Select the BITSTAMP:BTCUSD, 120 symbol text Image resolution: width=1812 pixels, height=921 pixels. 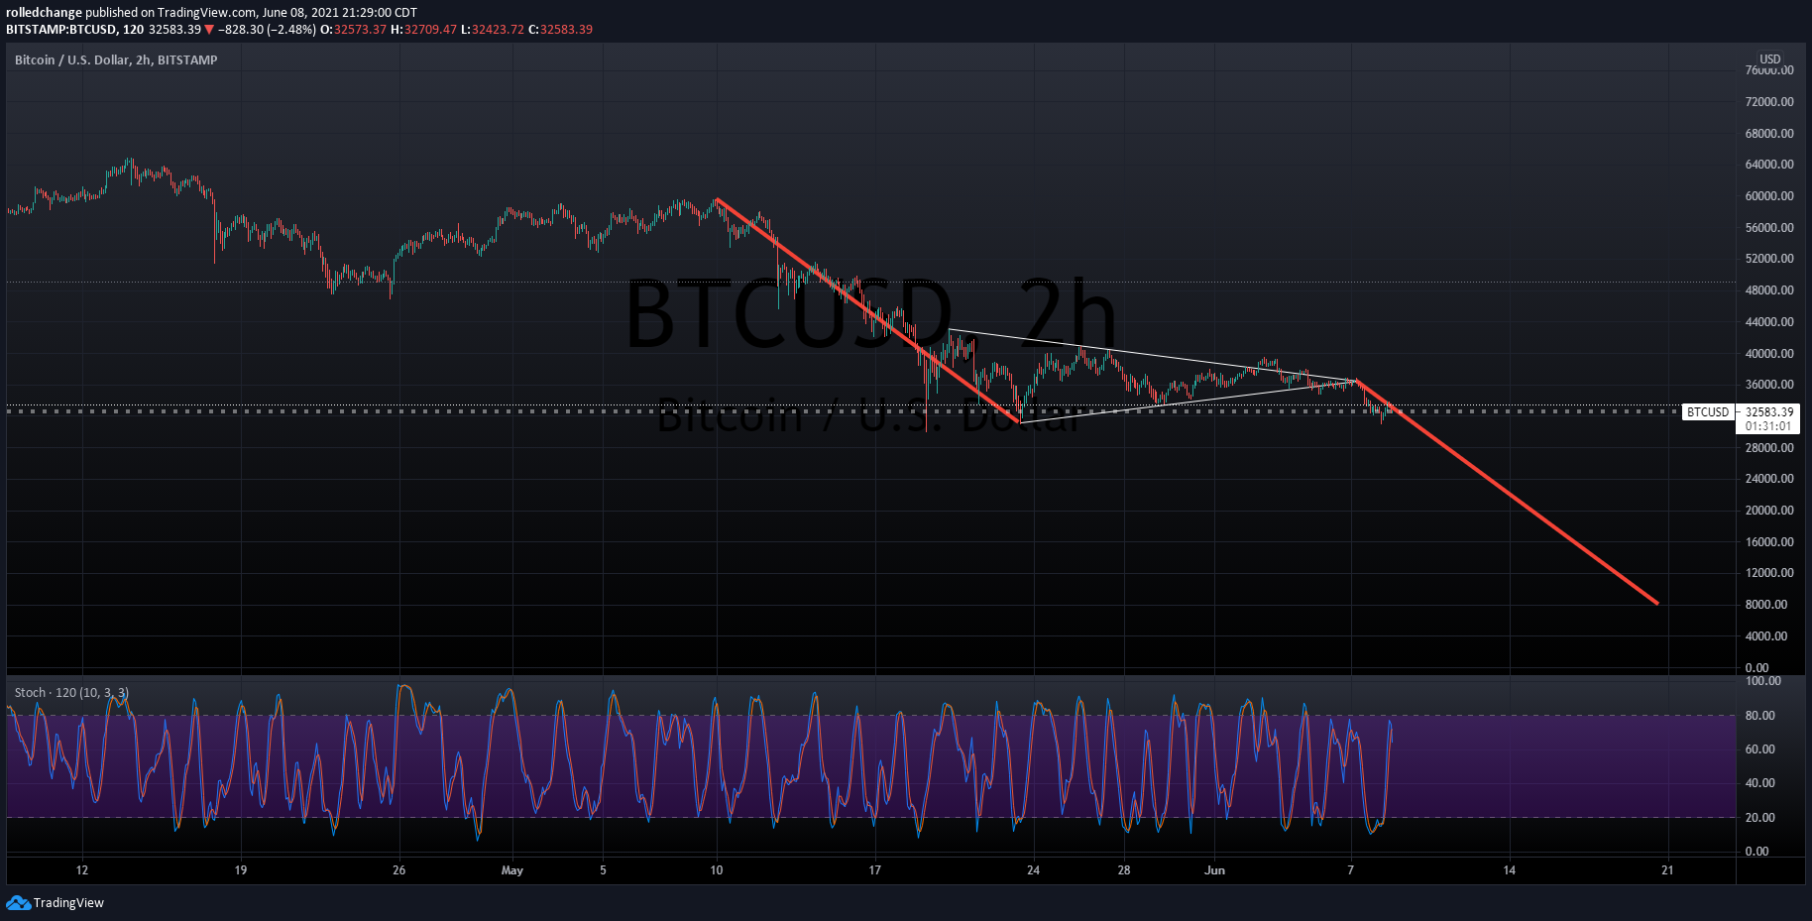tap(75, 30)
